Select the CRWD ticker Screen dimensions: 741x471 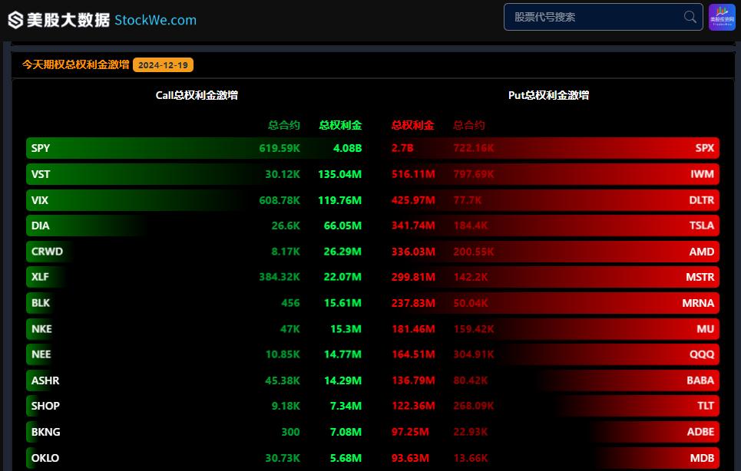click(x=47, y=252)
